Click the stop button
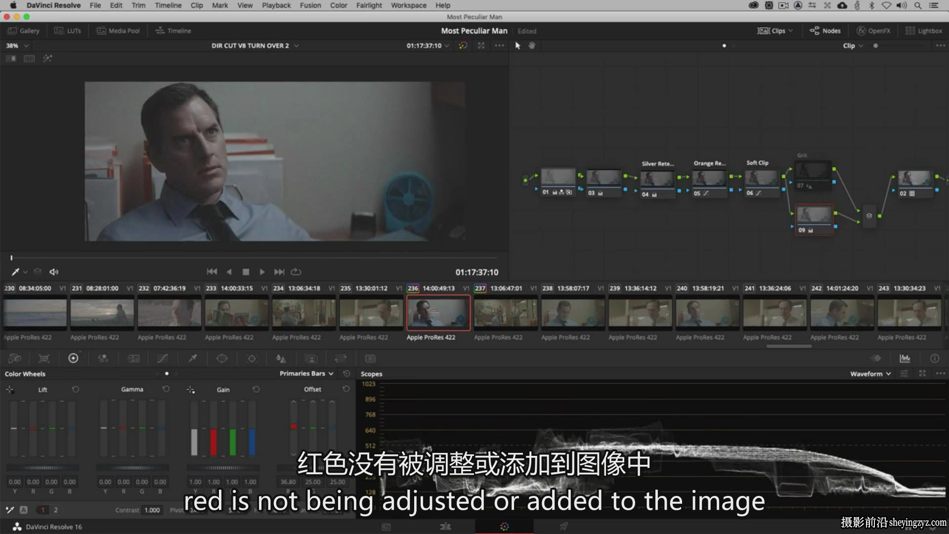The width and height of the screenshot is (949, 534). click(246, 272)
